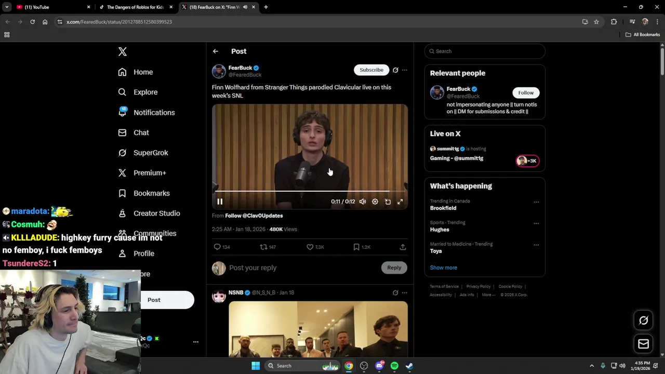Image resolution: width=665 pixels, height=374 pixels.
Task: Mute the video volume
Action: [363, 202]
